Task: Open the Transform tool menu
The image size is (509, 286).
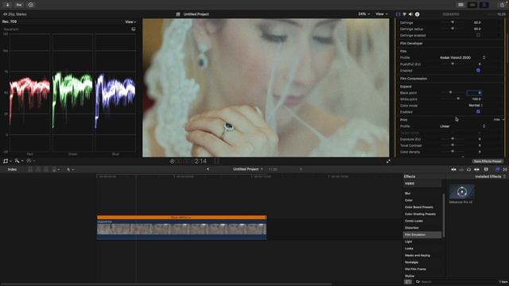Action: 7,160
